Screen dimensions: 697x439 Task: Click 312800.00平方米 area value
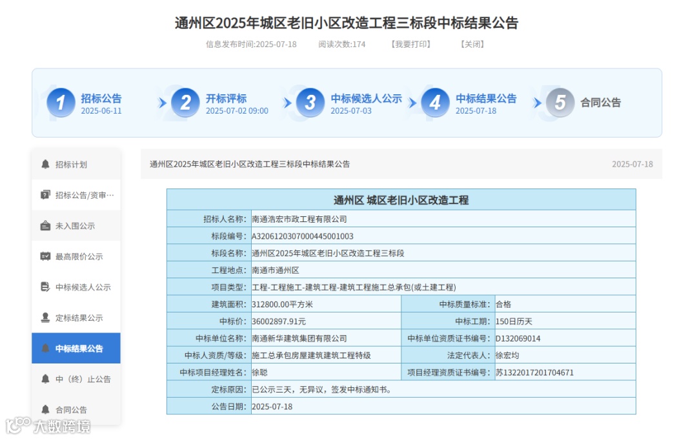coord(282,304)
